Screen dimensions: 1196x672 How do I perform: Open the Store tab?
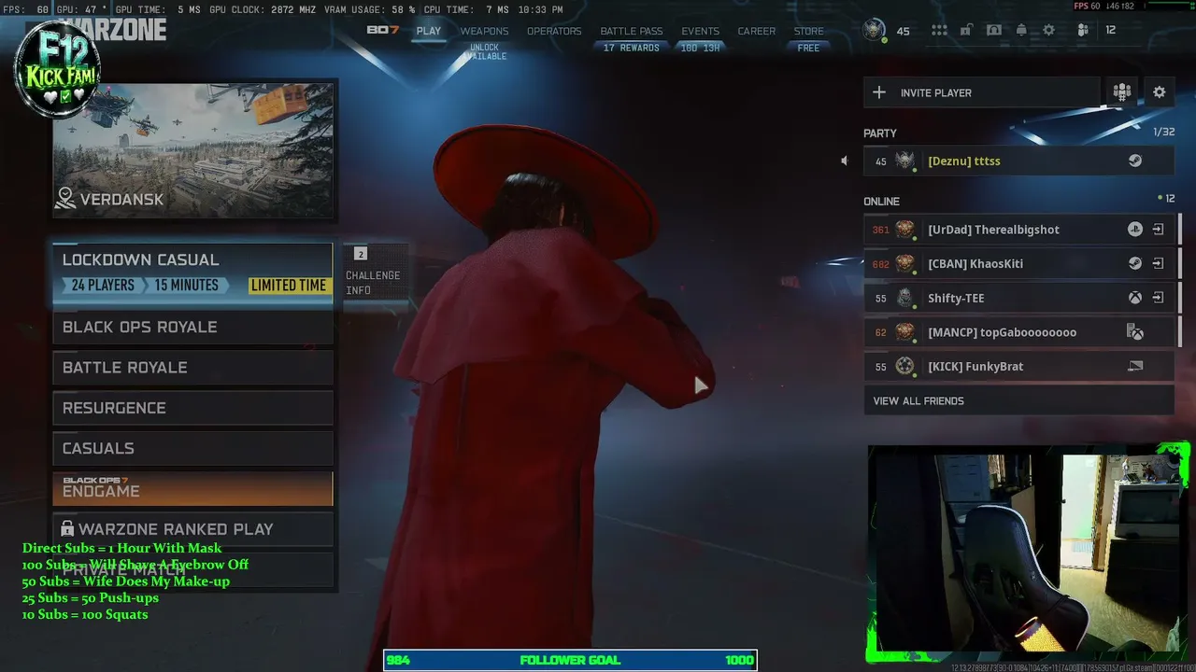pos(809,31)
